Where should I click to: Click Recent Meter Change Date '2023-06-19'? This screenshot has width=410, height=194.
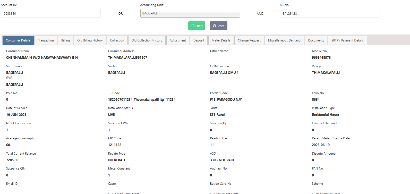[x=321, y=145]
